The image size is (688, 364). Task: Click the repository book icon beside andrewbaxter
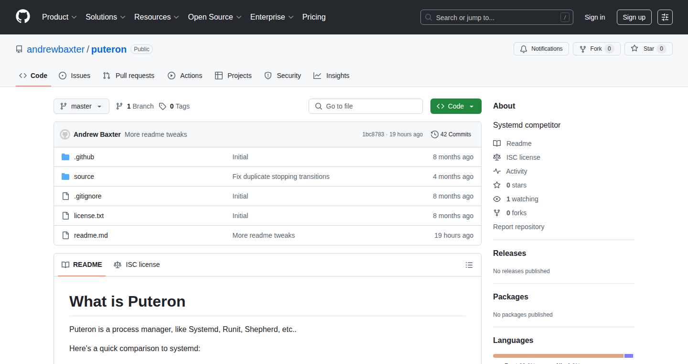click(x=19, y=49)
